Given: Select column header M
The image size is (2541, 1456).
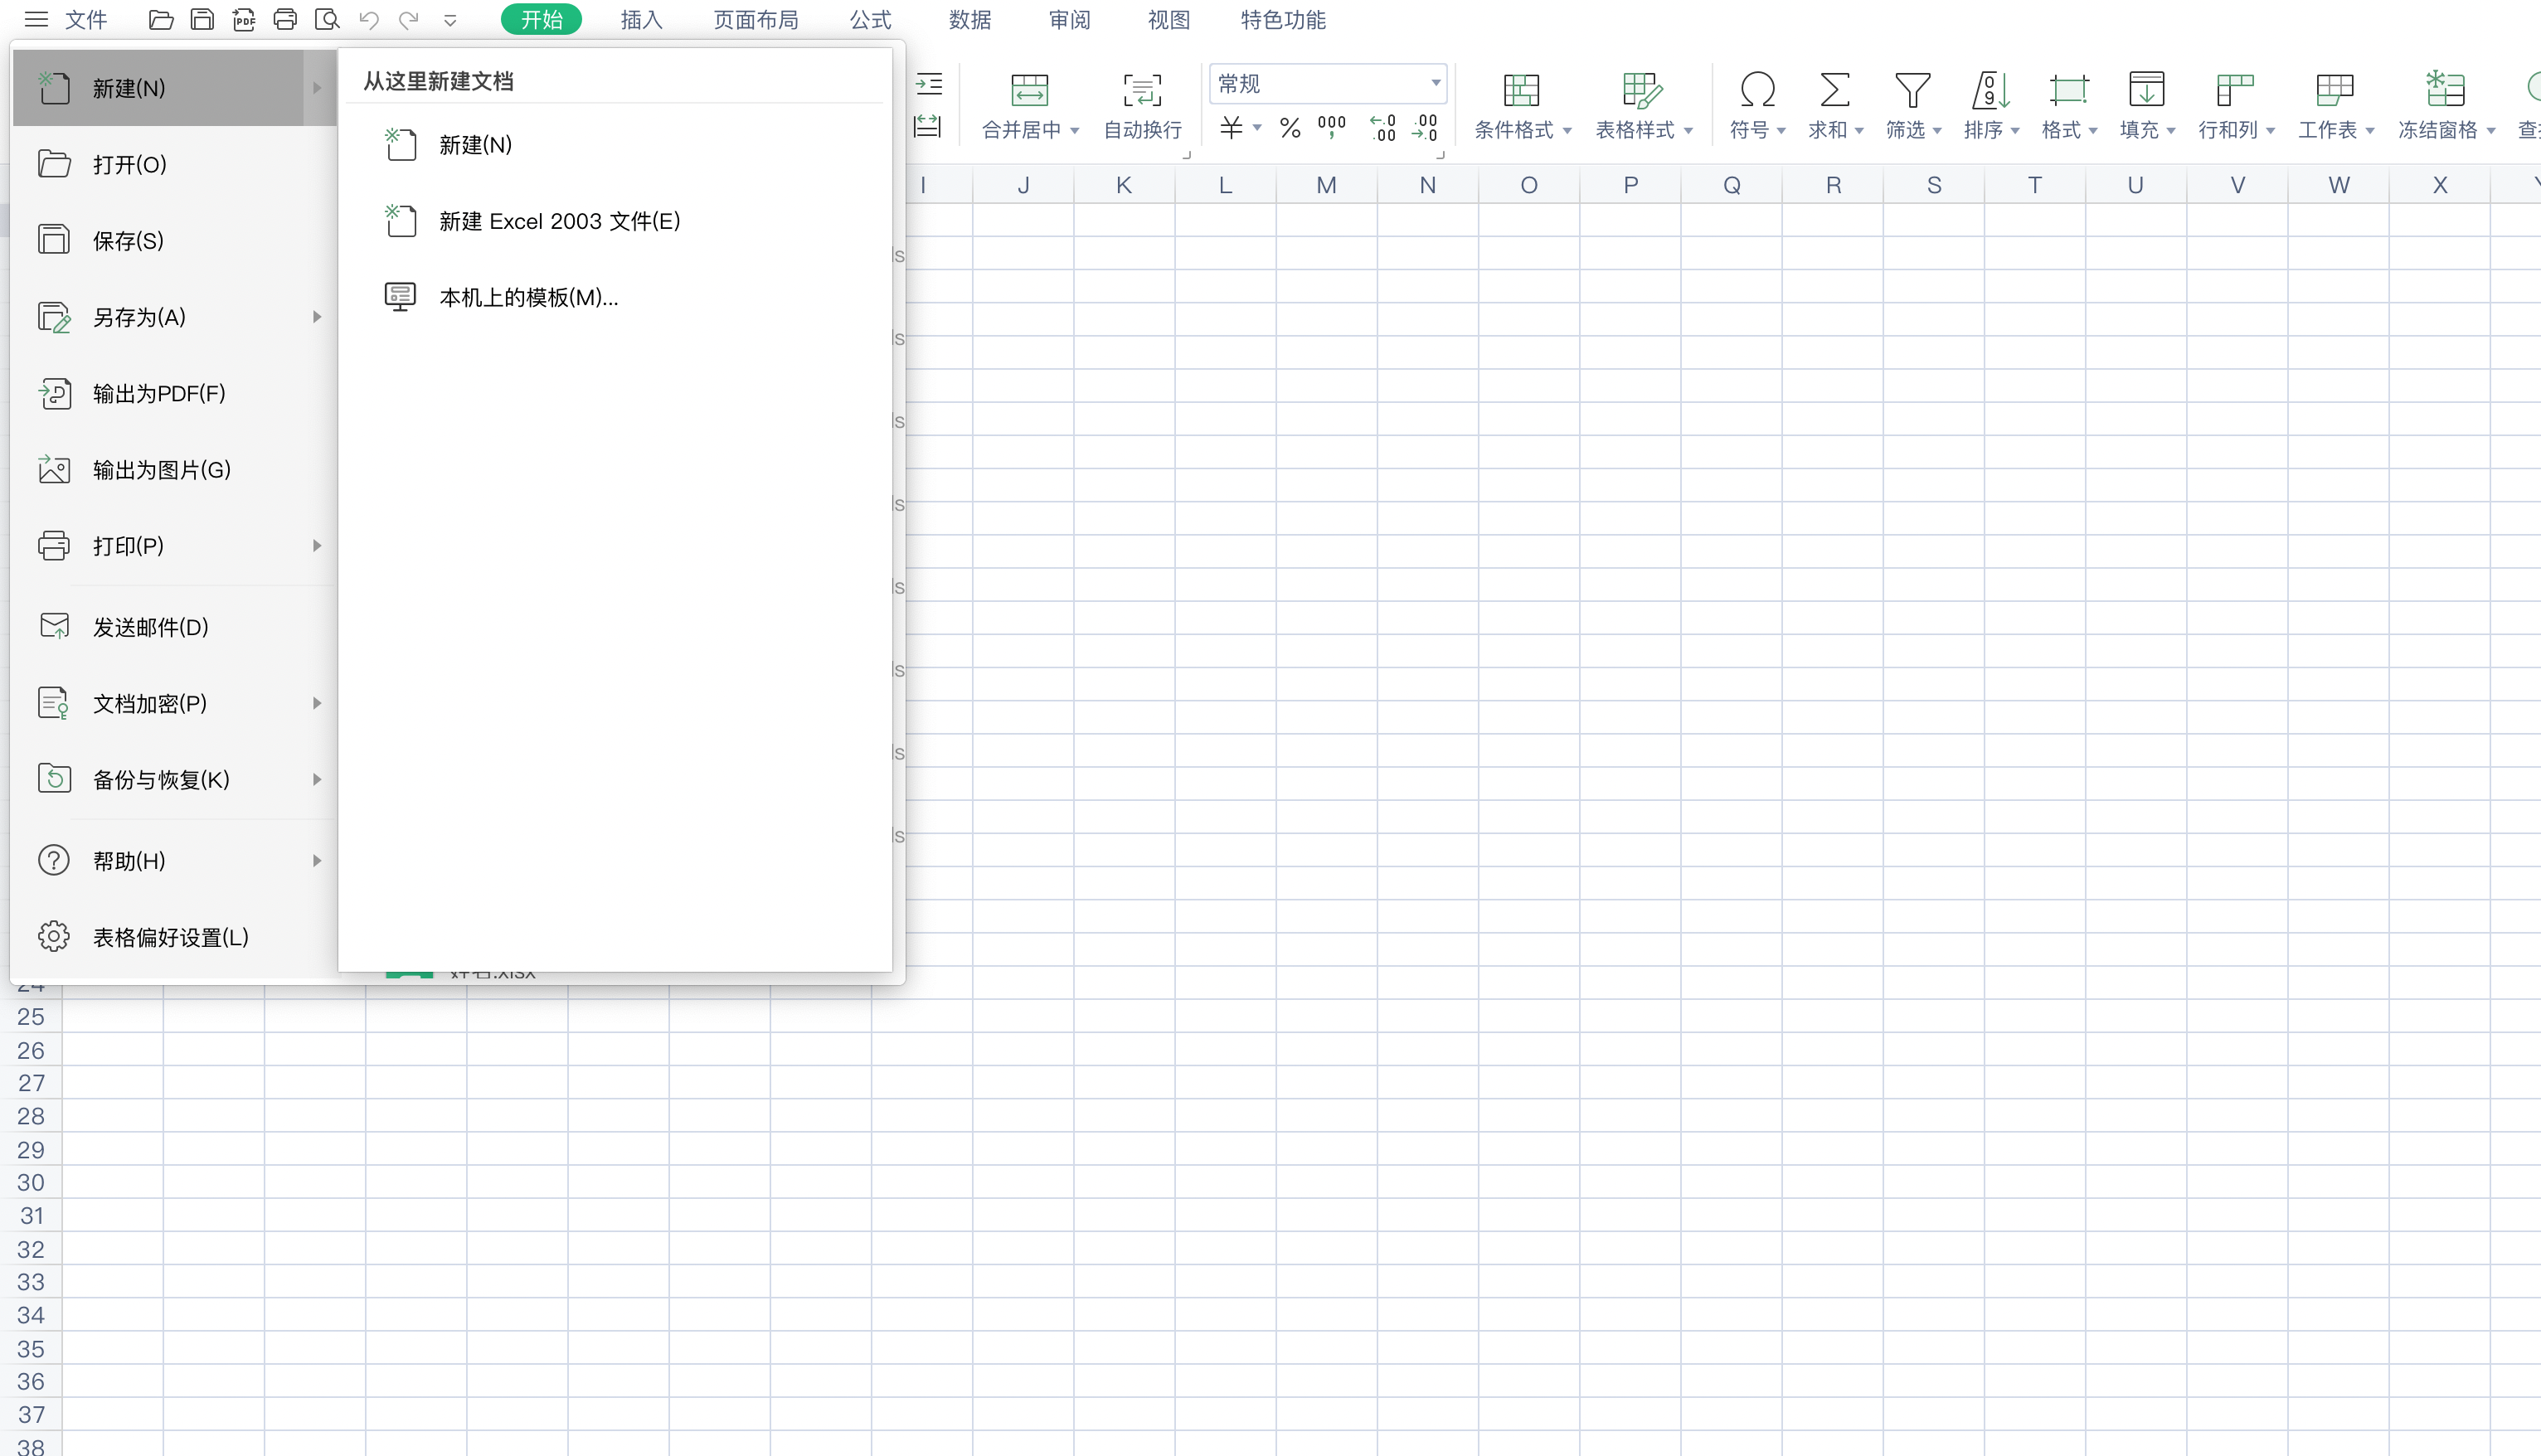Looking at the screenshot, I should [1326, 185].
